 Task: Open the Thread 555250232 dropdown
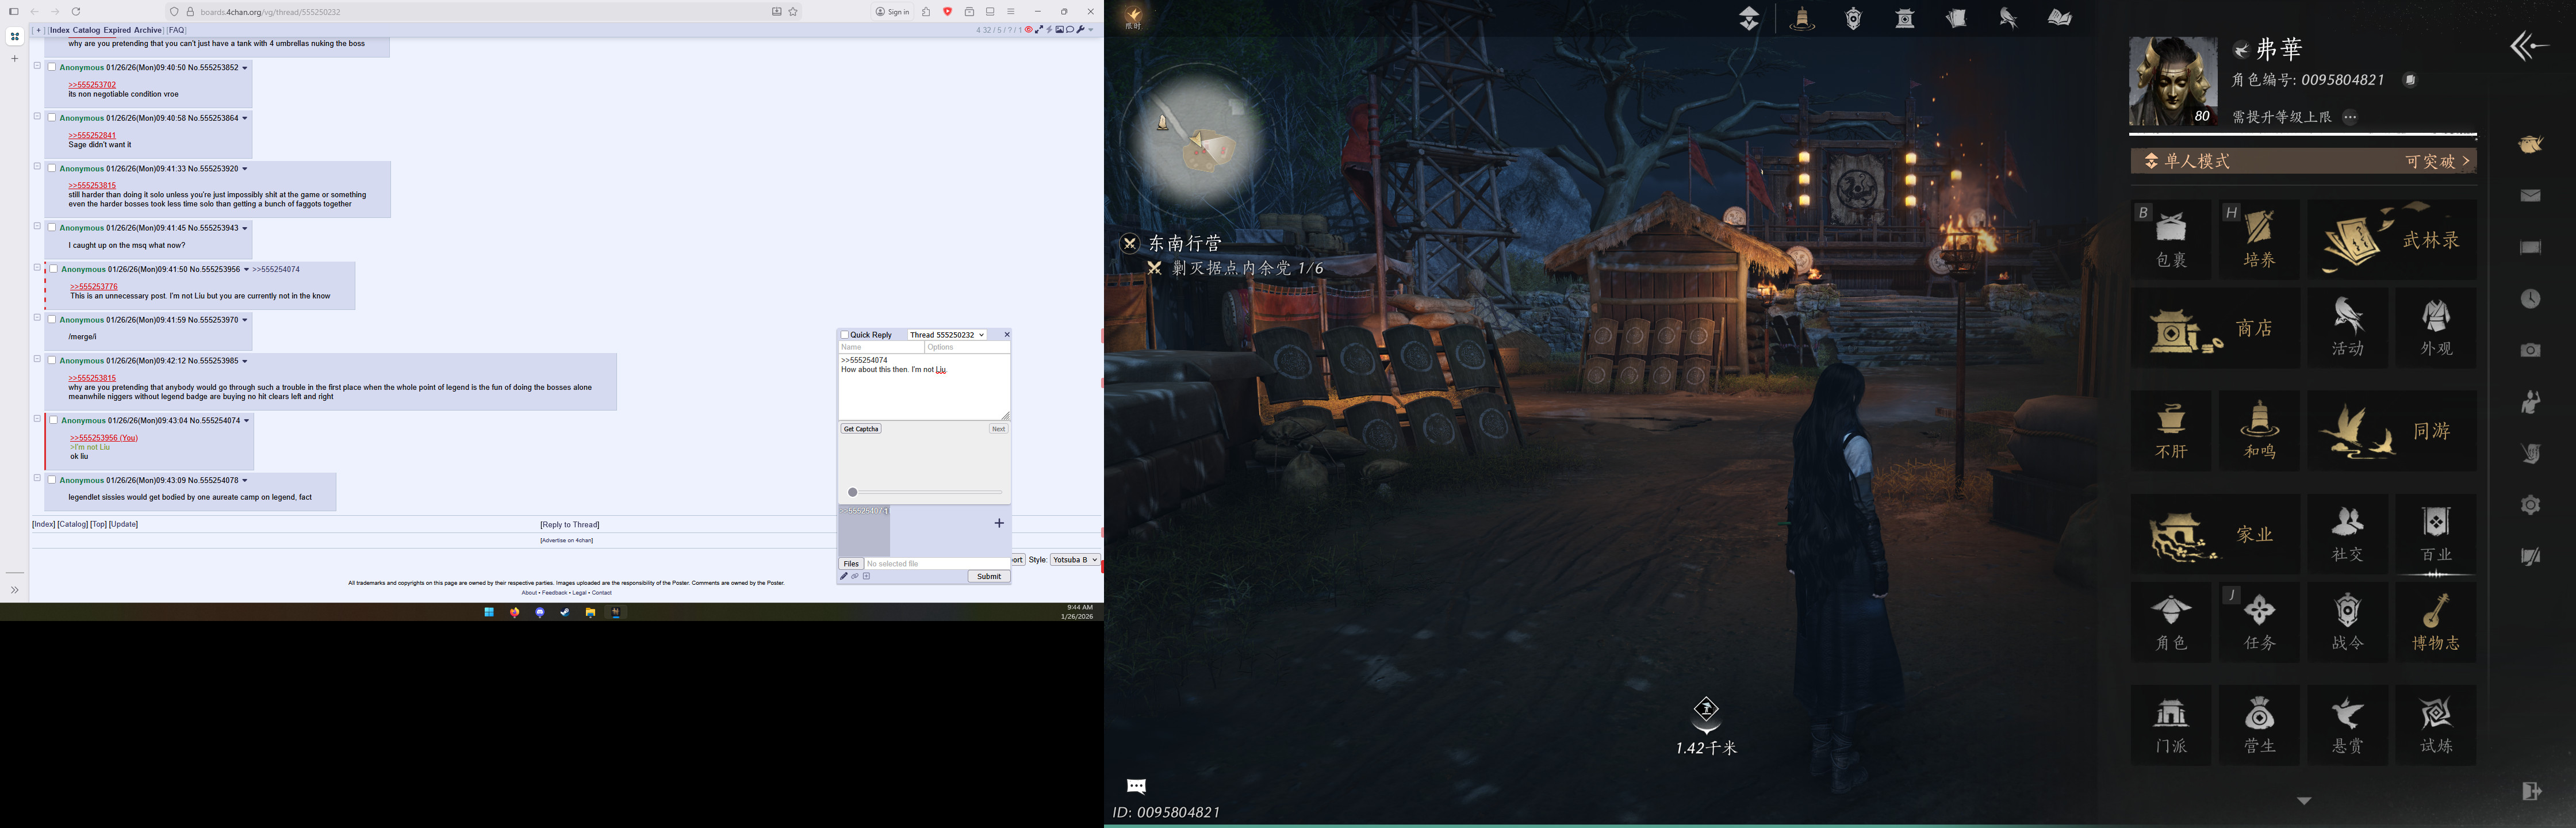(x=947, y=335)
